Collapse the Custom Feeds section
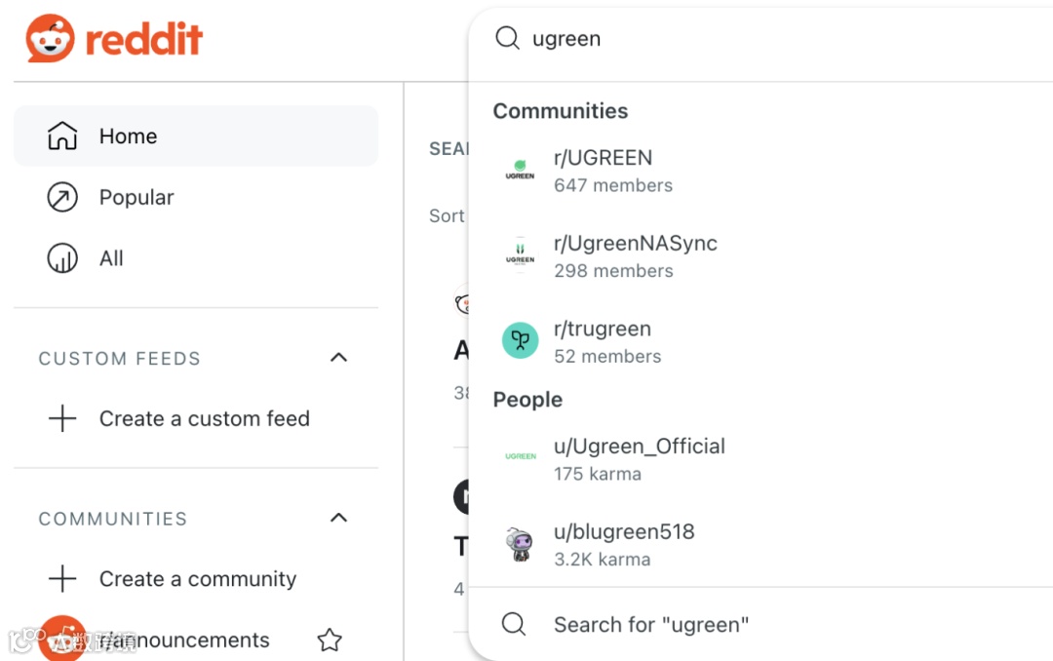 338,358
